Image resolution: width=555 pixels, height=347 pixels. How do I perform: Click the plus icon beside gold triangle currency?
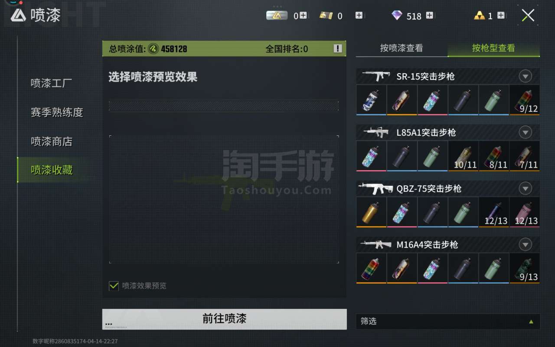[x=501, y=16]
